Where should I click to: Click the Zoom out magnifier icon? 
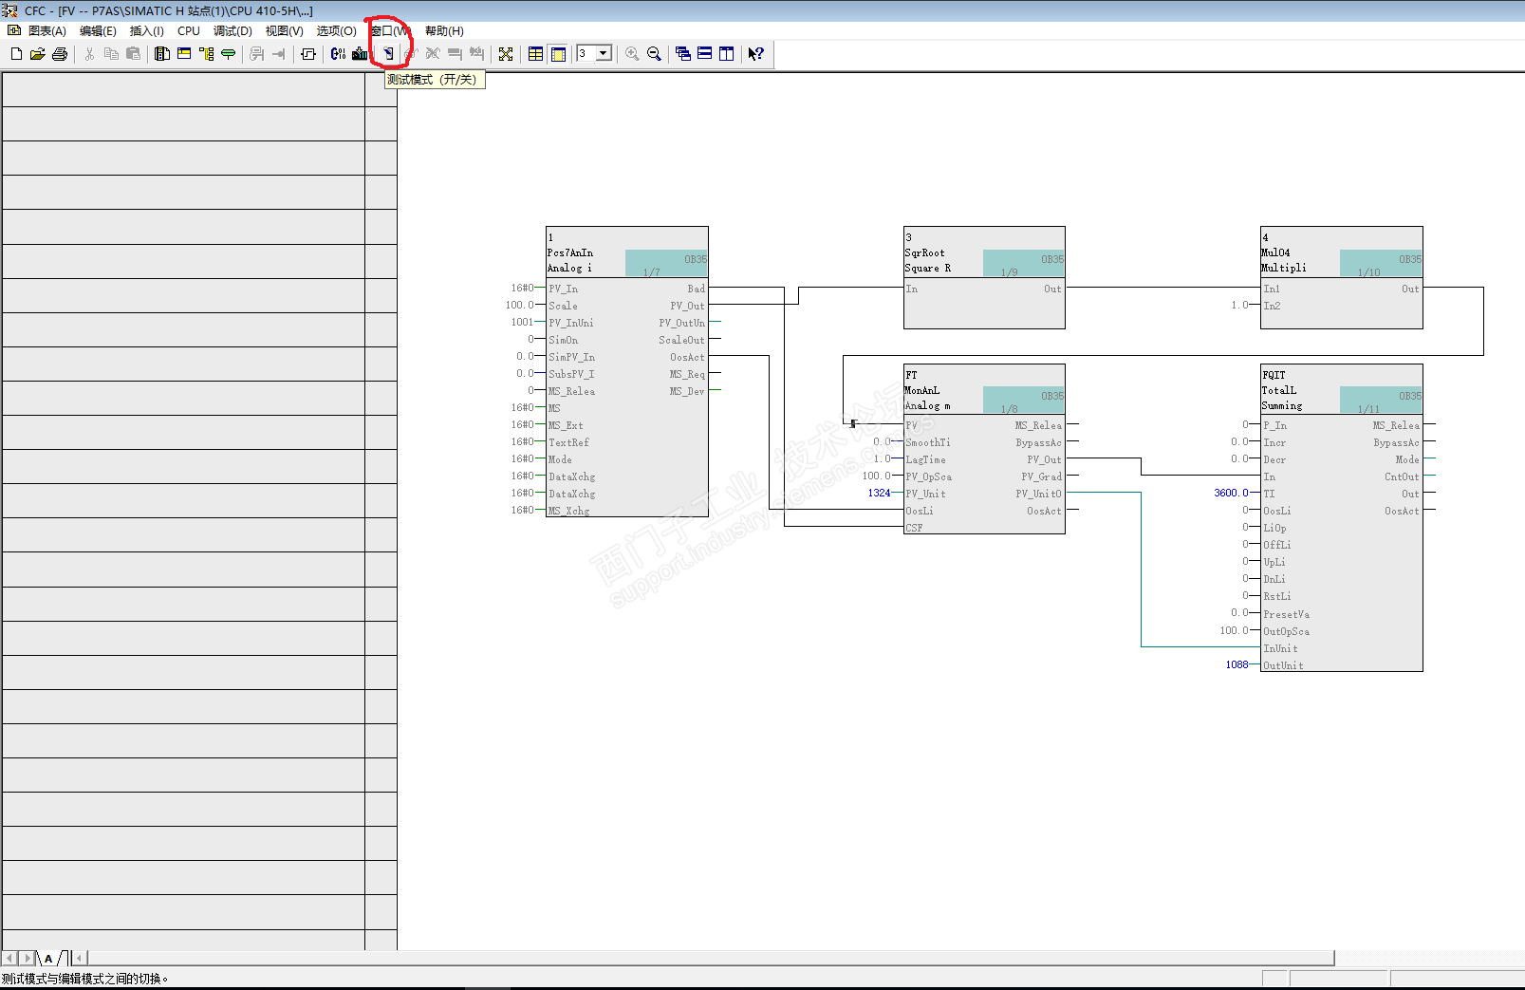[654, 54]
